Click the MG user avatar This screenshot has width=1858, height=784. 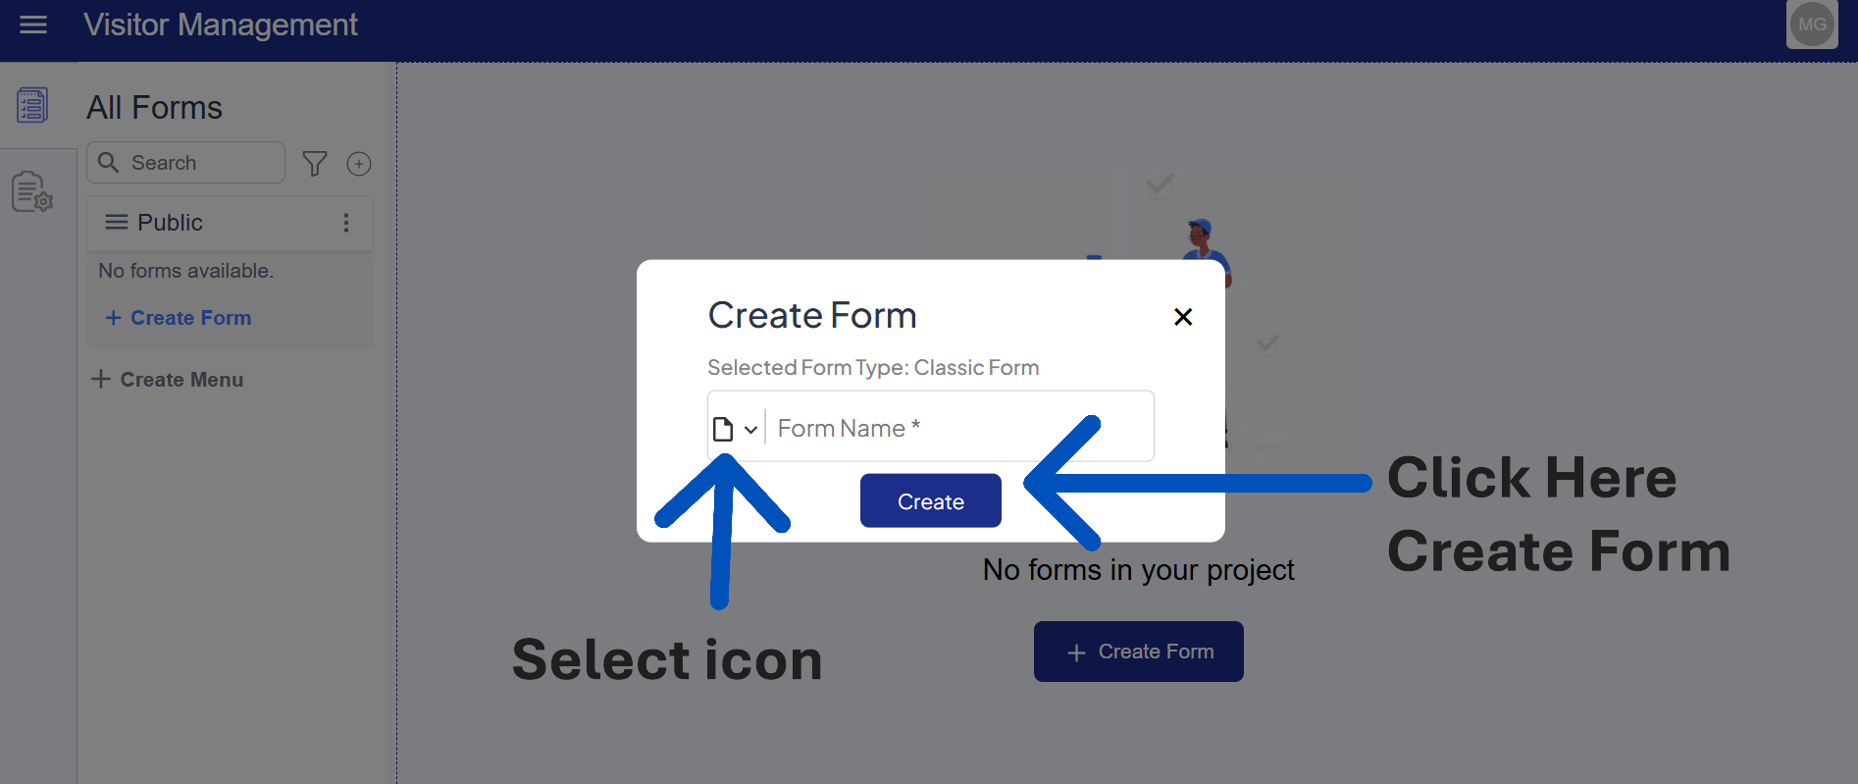pos(1811,25)
